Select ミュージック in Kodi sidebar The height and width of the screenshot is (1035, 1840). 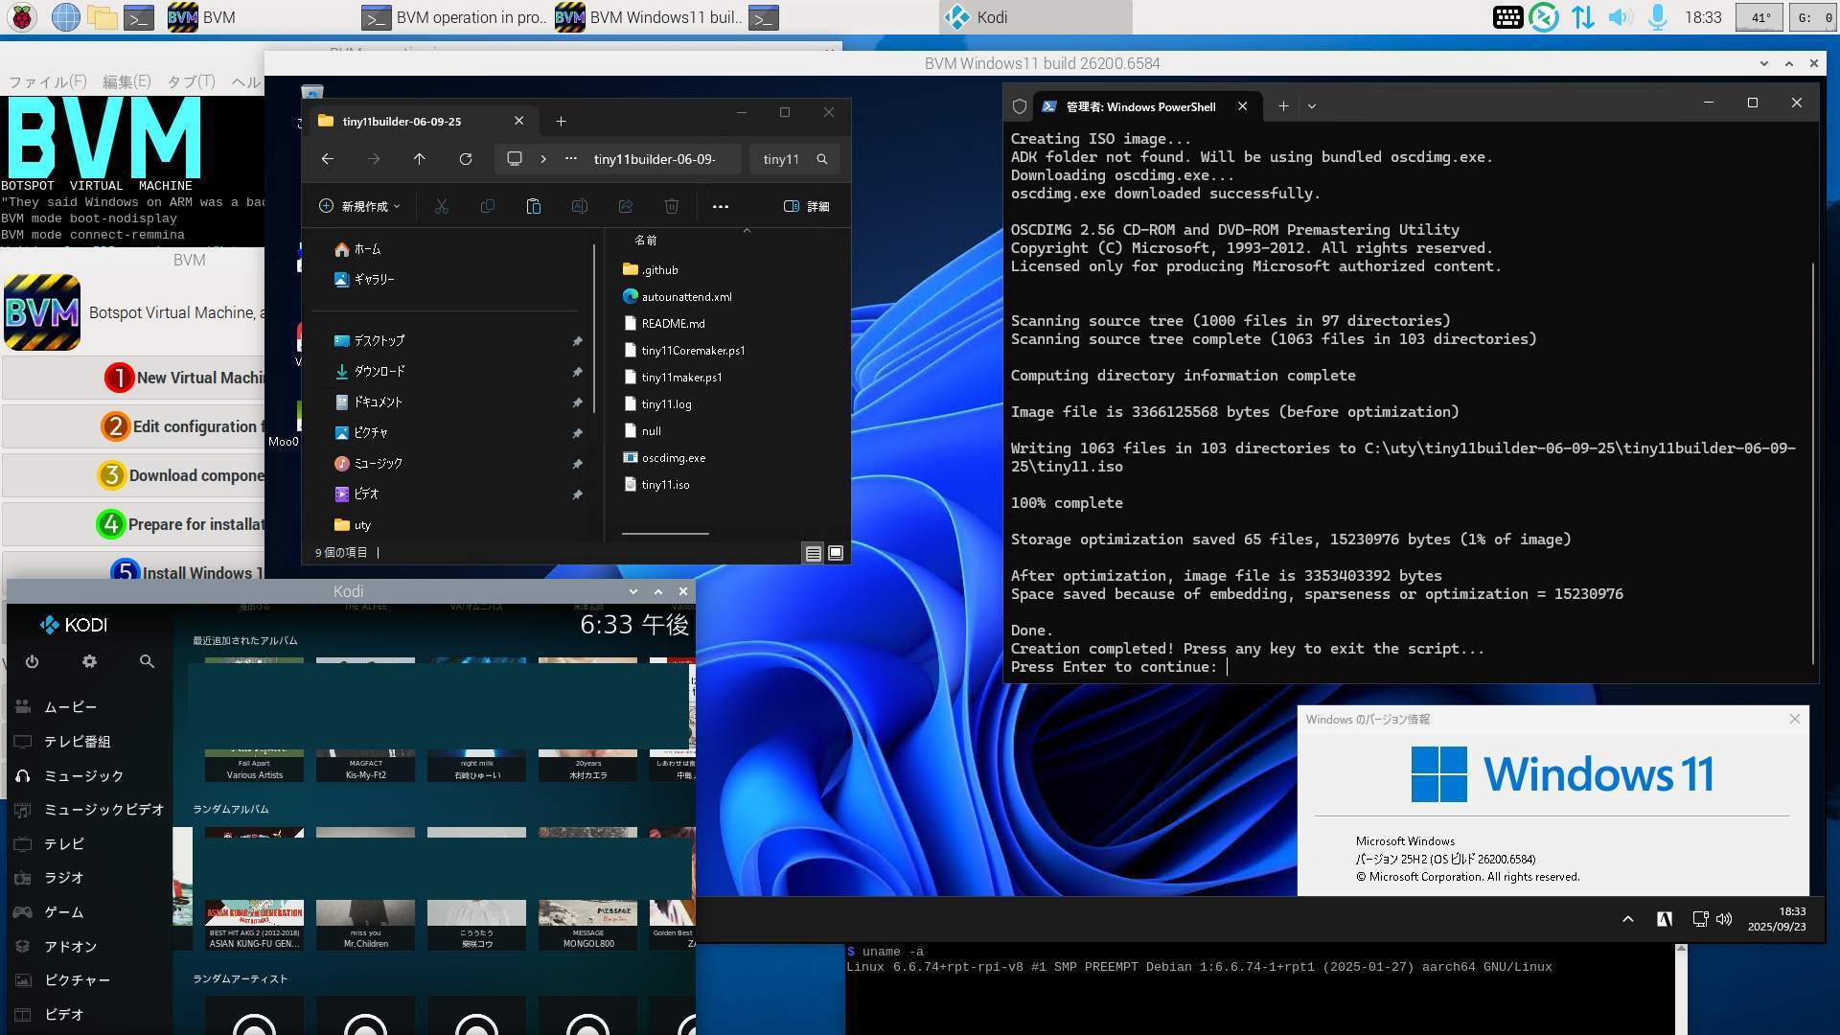click(83, 775)
